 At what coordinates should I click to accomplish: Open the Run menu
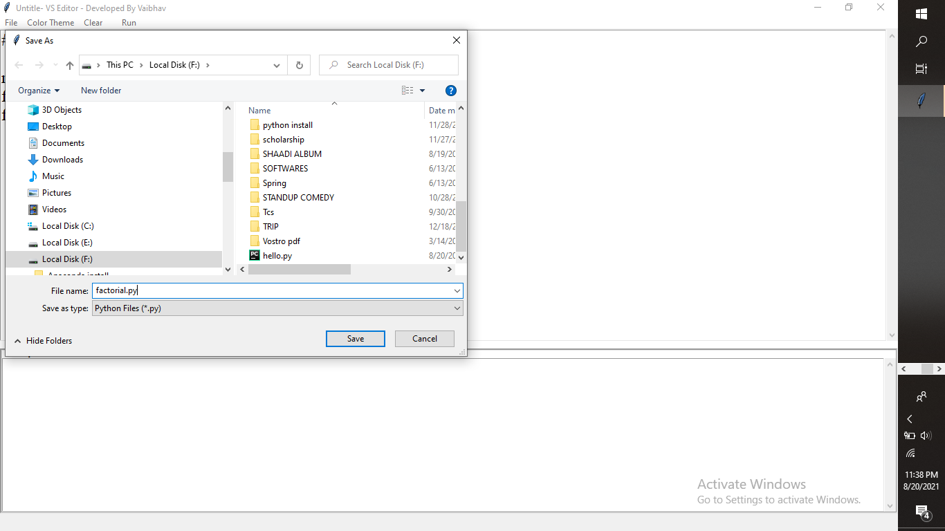[x=129, y=22]
